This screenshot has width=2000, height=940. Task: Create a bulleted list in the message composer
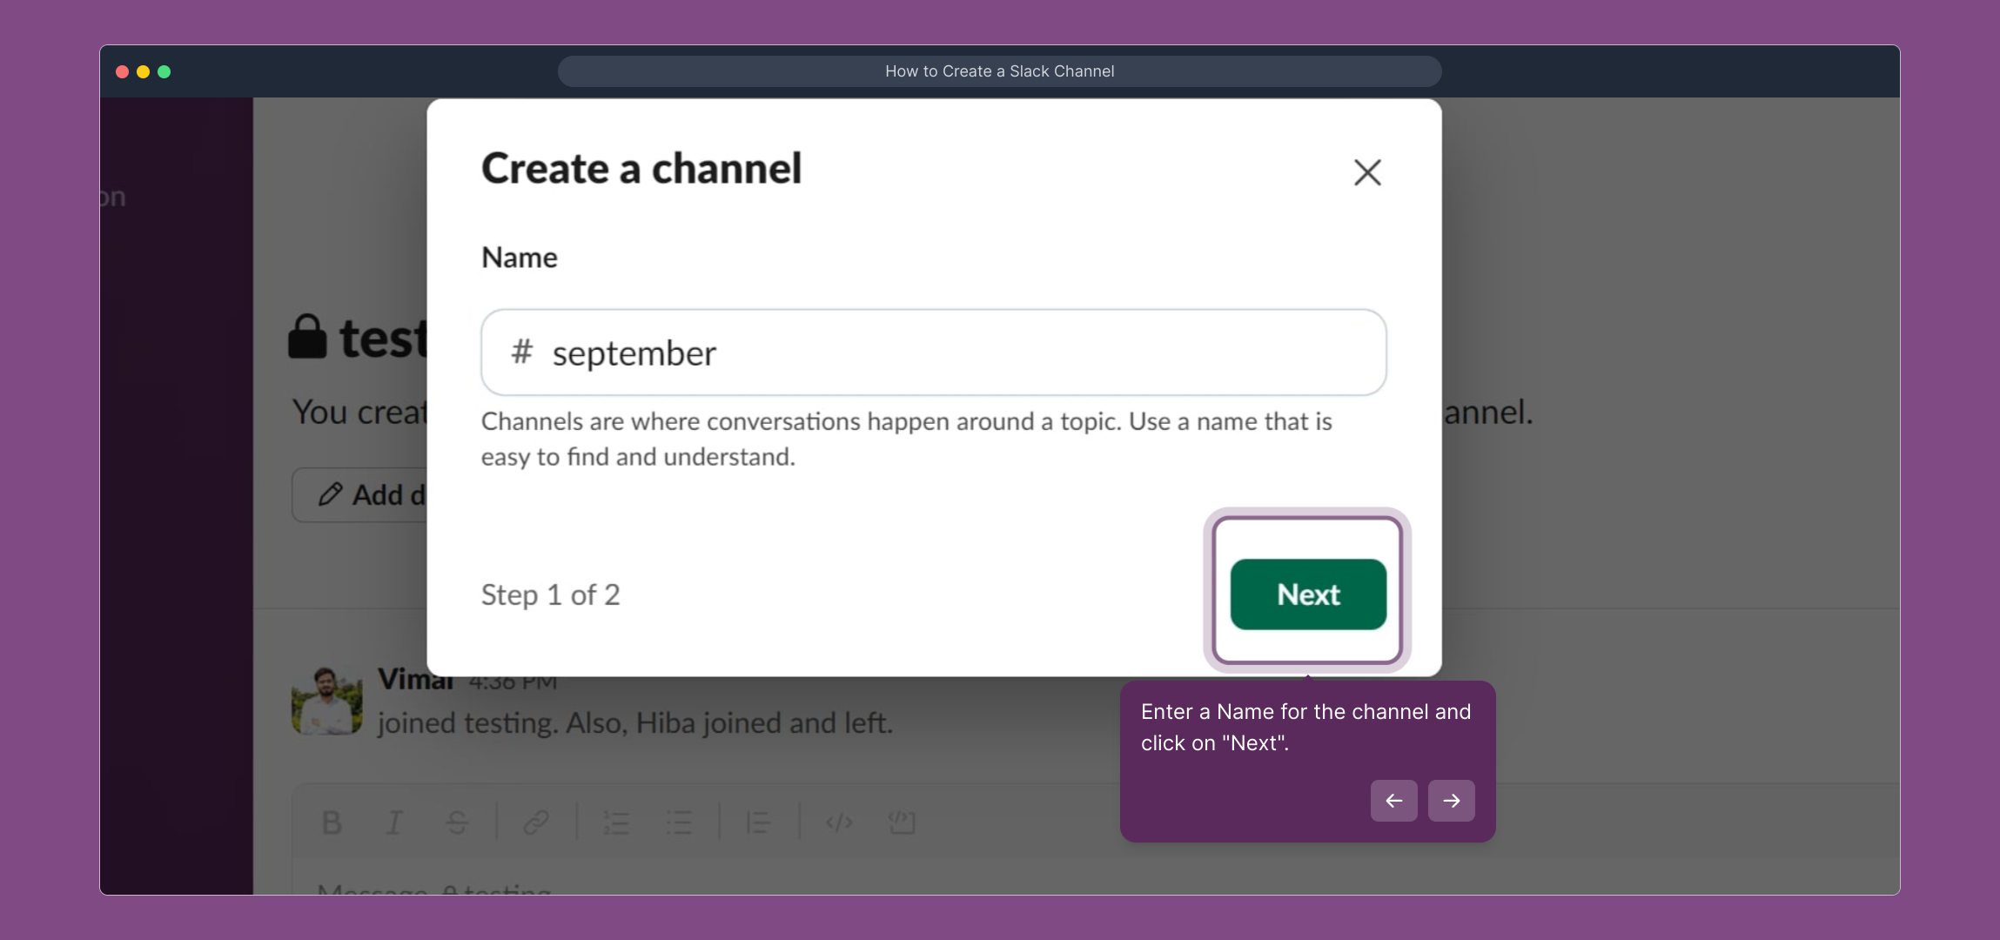680,822
